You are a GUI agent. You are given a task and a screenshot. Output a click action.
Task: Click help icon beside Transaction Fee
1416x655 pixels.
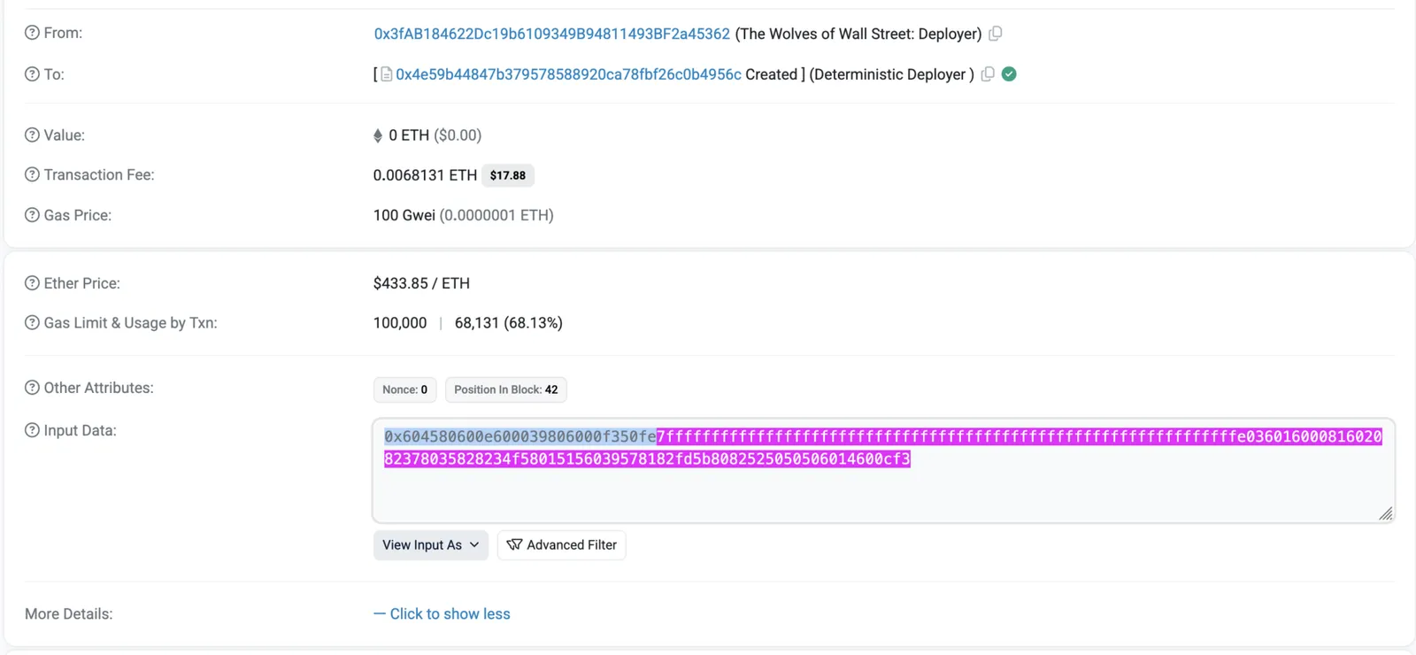tap(32, 175)
